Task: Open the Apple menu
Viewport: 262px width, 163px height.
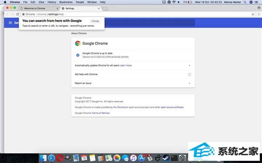Action: 5,2
